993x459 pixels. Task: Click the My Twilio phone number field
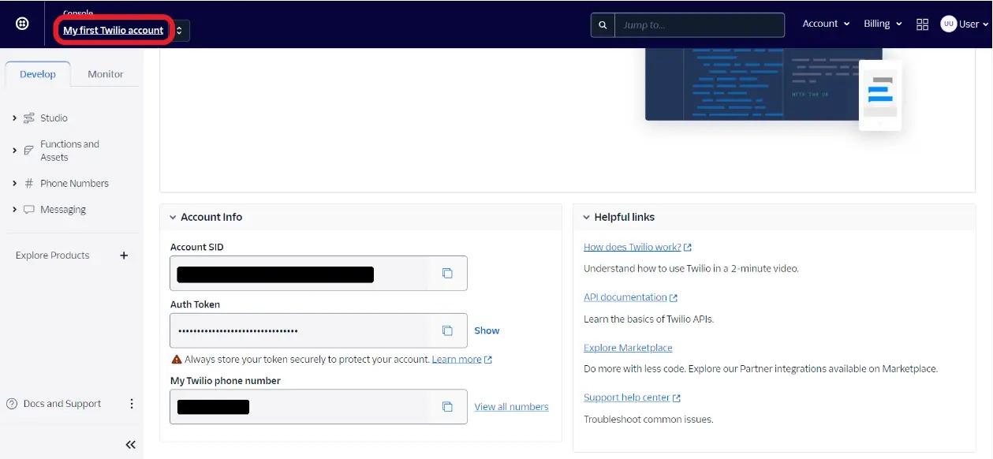pos(319,407)
